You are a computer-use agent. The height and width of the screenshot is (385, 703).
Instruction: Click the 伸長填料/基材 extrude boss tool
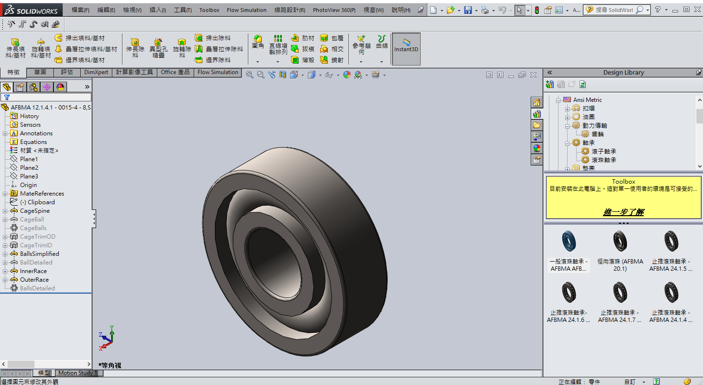pyautogui.click(x=16, y=49)
